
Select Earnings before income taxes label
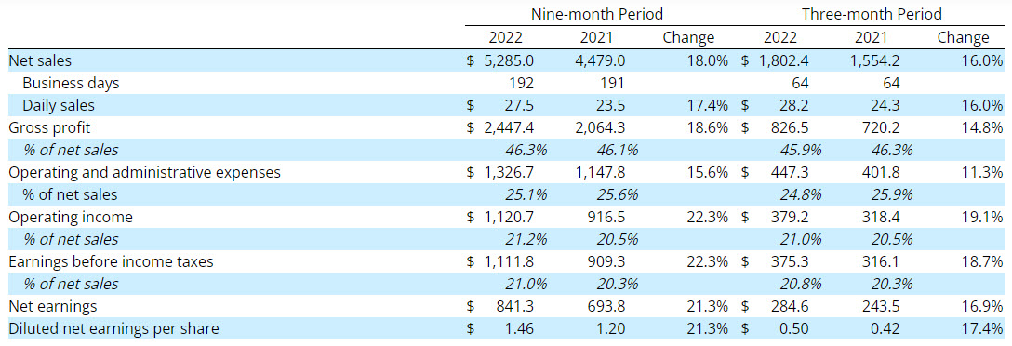tap(111, 261)
